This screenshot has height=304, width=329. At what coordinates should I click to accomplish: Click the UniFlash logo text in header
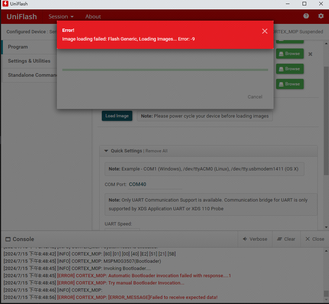(22, 17)
